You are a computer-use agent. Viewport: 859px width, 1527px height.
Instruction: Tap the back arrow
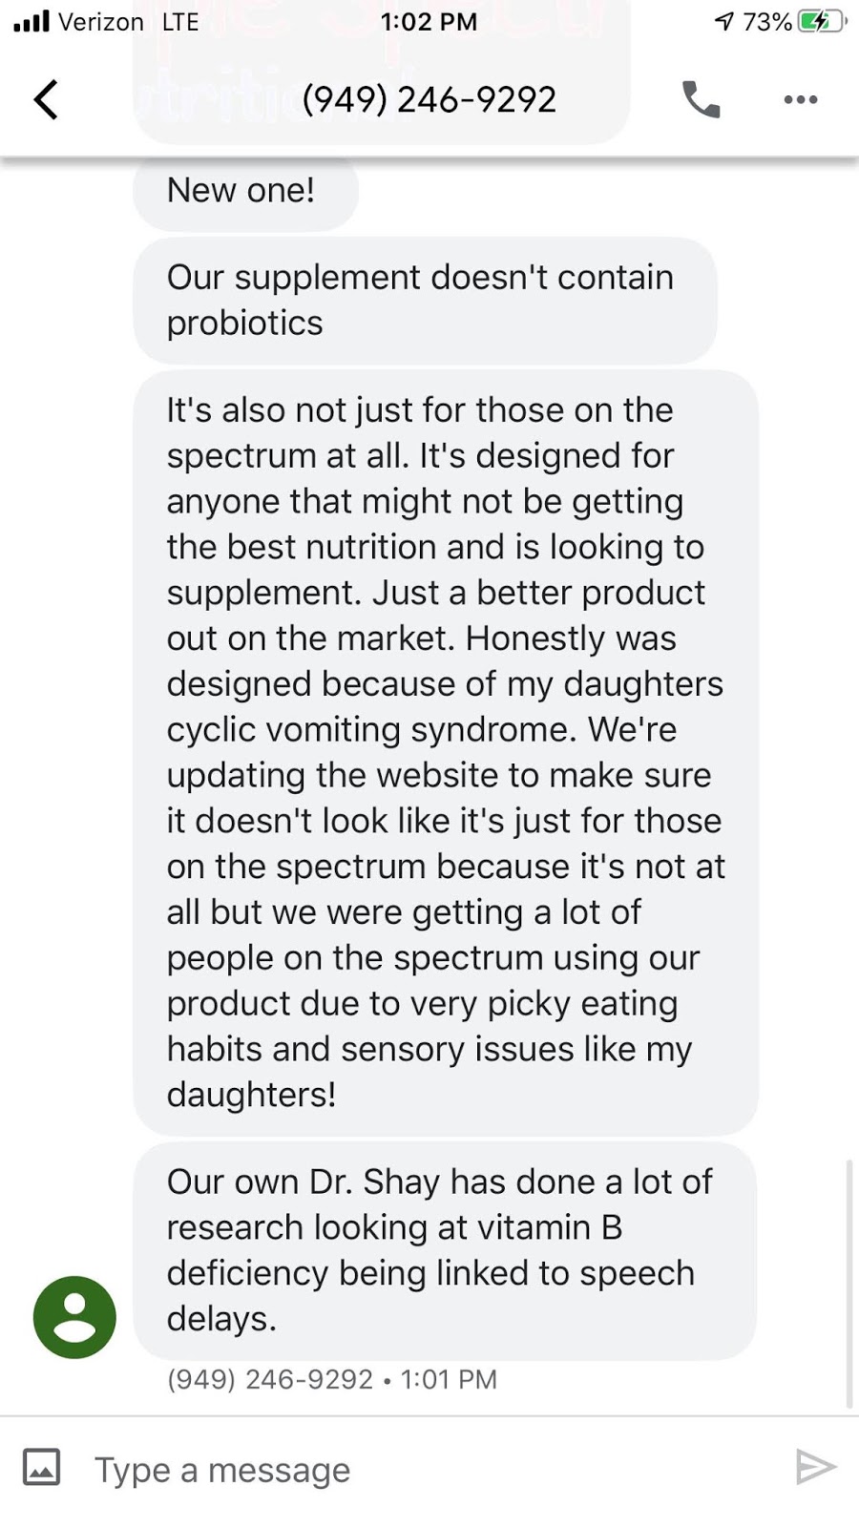[46, 99]
